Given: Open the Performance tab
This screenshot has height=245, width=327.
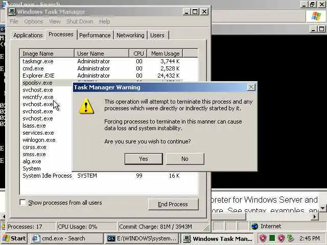Looking at the screenshot, I should click(95, 35).
